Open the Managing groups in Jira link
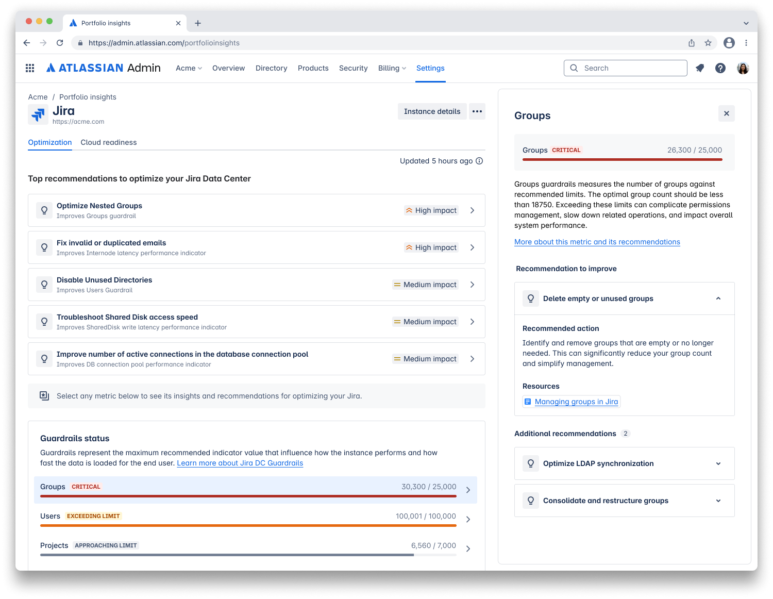Viewport: 773px width, 599px height. [576, 401]
